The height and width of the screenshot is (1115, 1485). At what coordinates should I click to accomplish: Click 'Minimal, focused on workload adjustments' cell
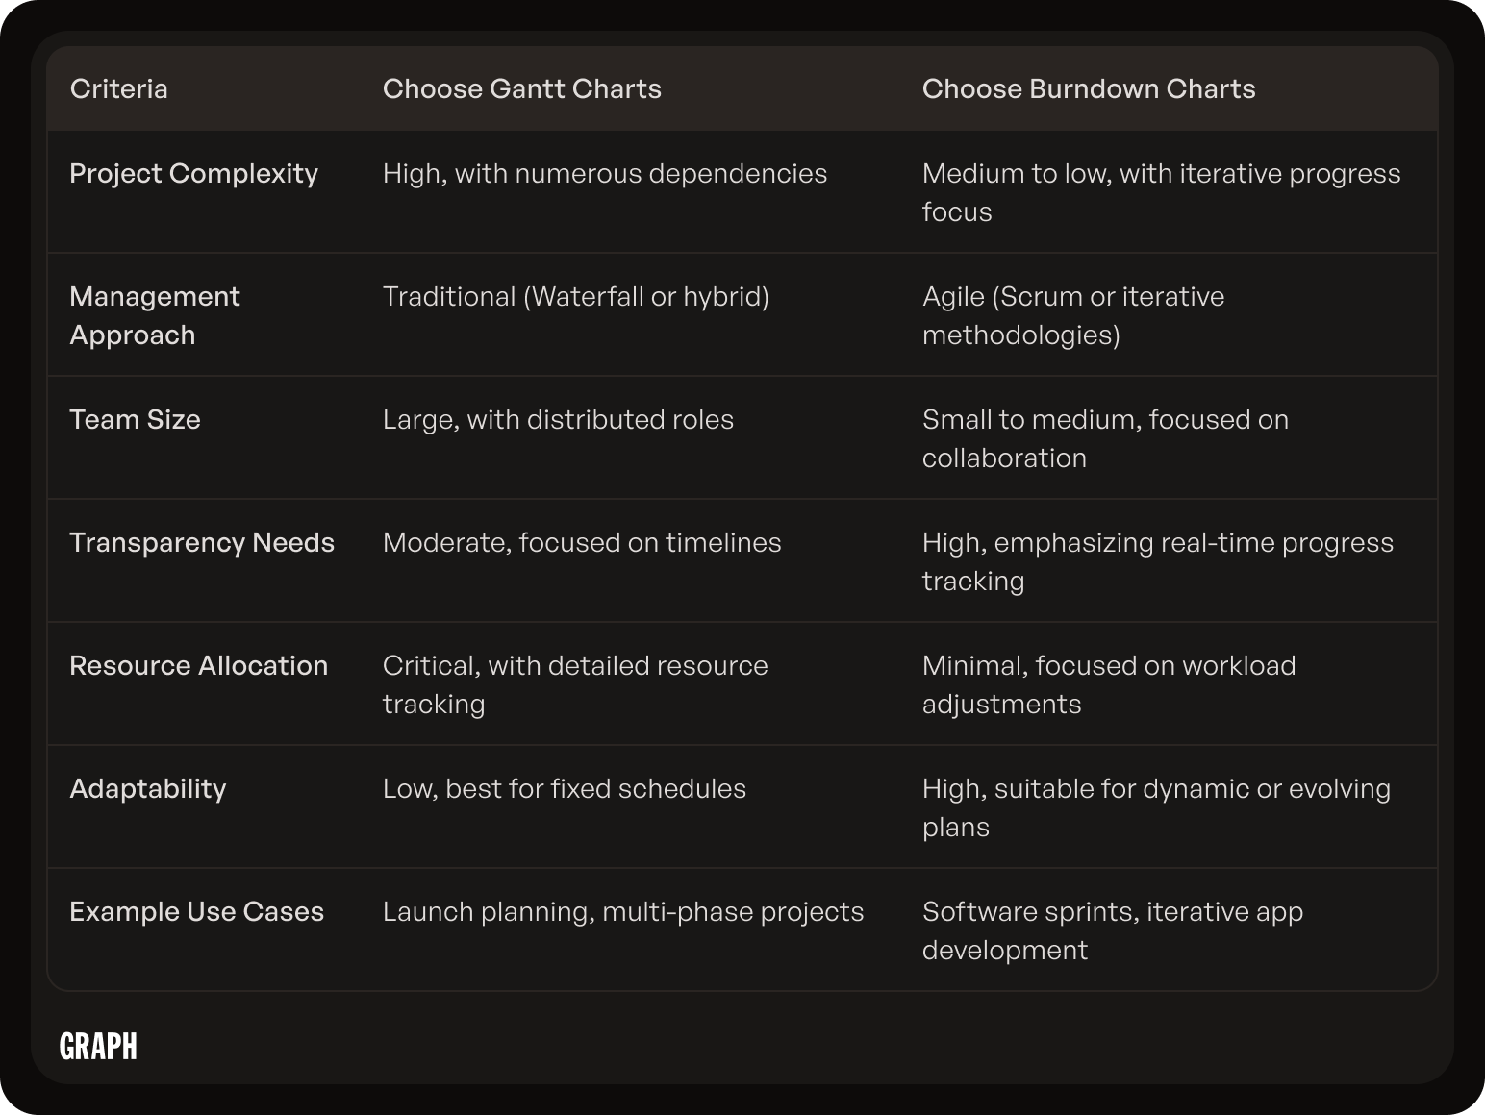[x=1109, y=684]
